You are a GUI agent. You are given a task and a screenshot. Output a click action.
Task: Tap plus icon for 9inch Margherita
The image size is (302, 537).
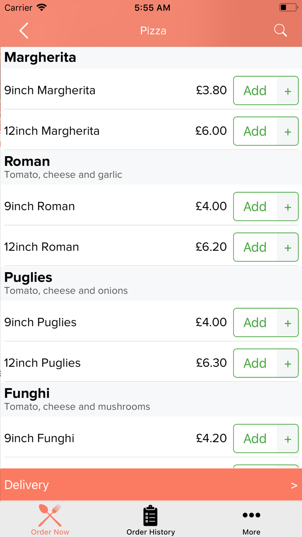coord(288,91)
